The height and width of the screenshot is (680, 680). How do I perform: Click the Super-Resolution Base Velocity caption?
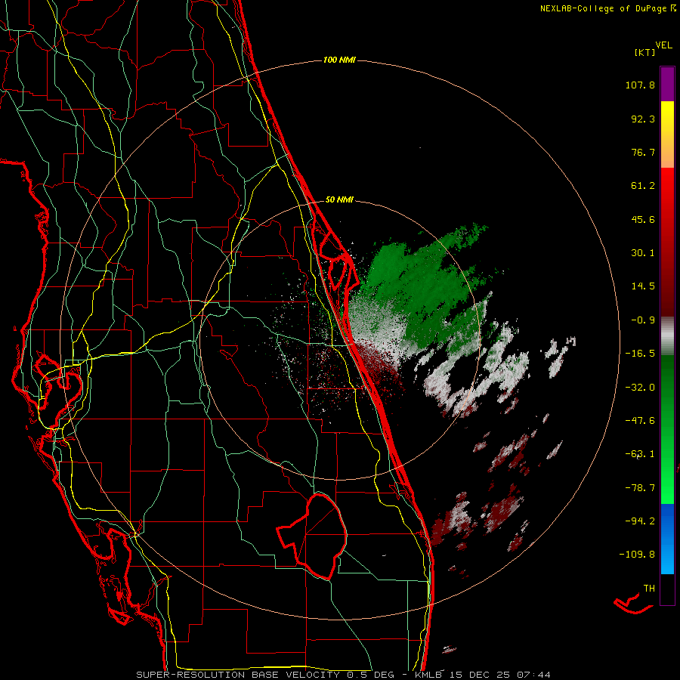(x=344, y=675)
